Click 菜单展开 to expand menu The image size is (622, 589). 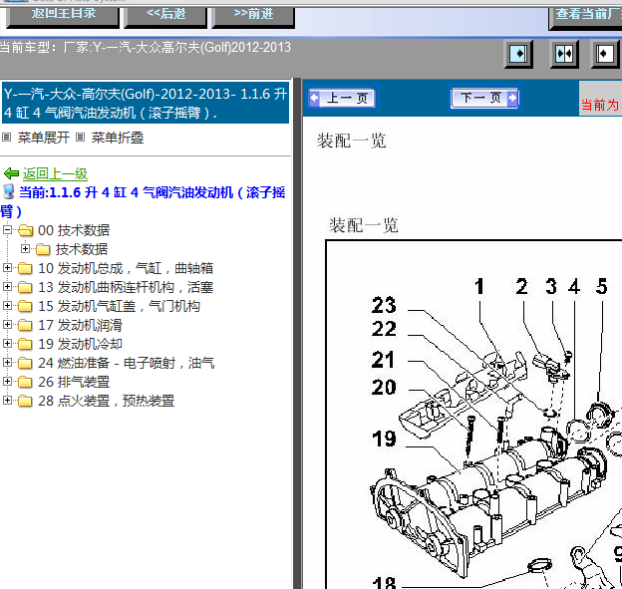(44, 138)
